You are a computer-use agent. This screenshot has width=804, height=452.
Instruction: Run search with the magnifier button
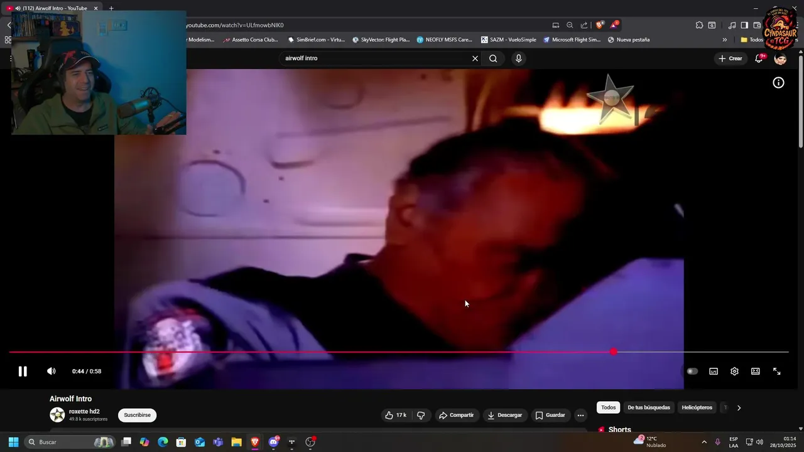493,58
